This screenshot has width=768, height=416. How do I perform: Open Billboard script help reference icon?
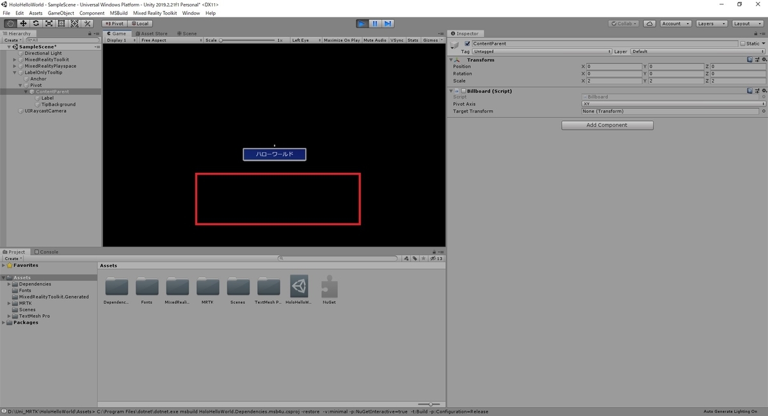point(749,91)
